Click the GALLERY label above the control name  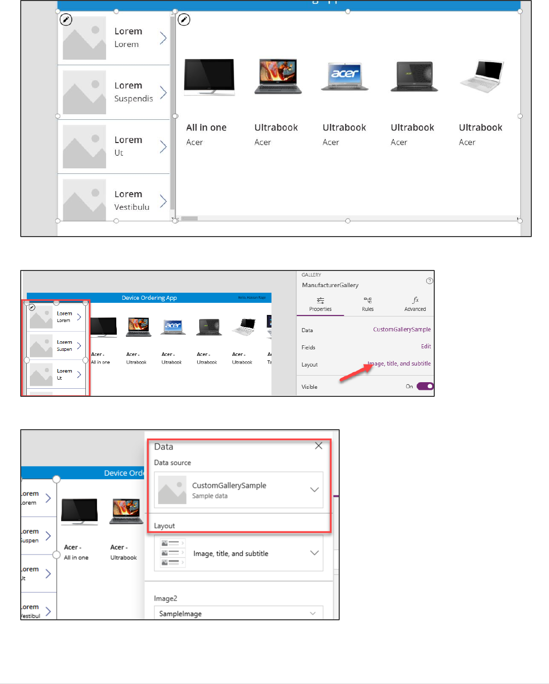pyautogui.click(x=311, y=275)
